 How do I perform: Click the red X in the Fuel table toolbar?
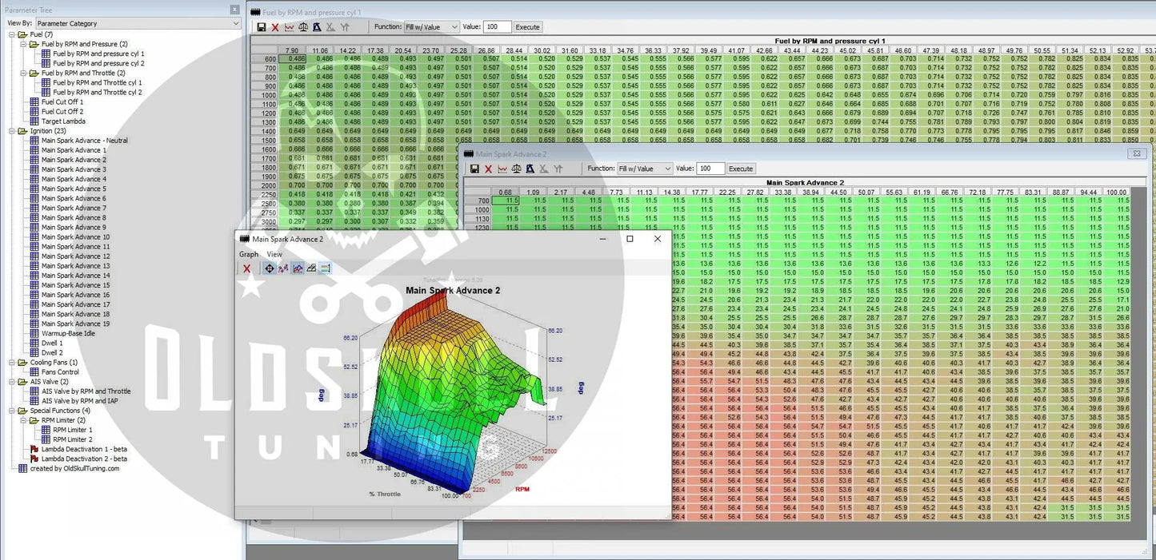pos(275,27)
